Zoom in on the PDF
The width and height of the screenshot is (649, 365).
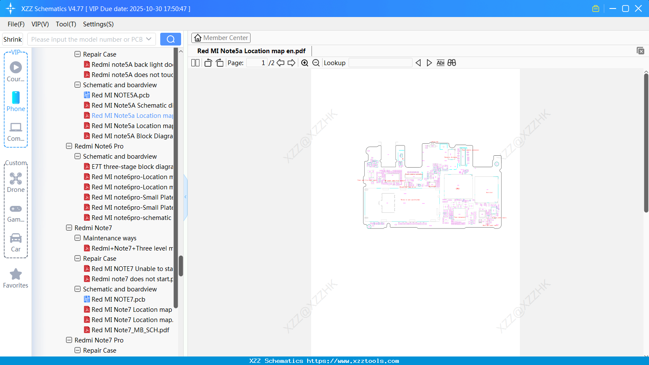[x=305, y=63]
